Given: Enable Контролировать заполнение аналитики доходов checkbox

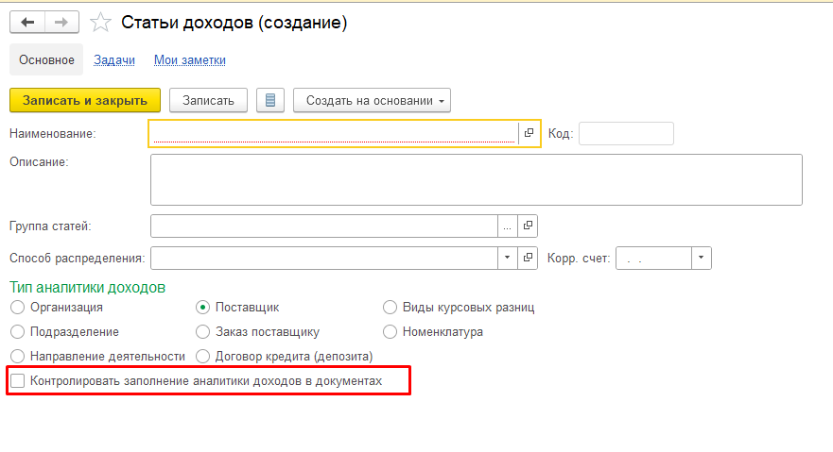Looking at the screenshot, I should coord(18,380).
